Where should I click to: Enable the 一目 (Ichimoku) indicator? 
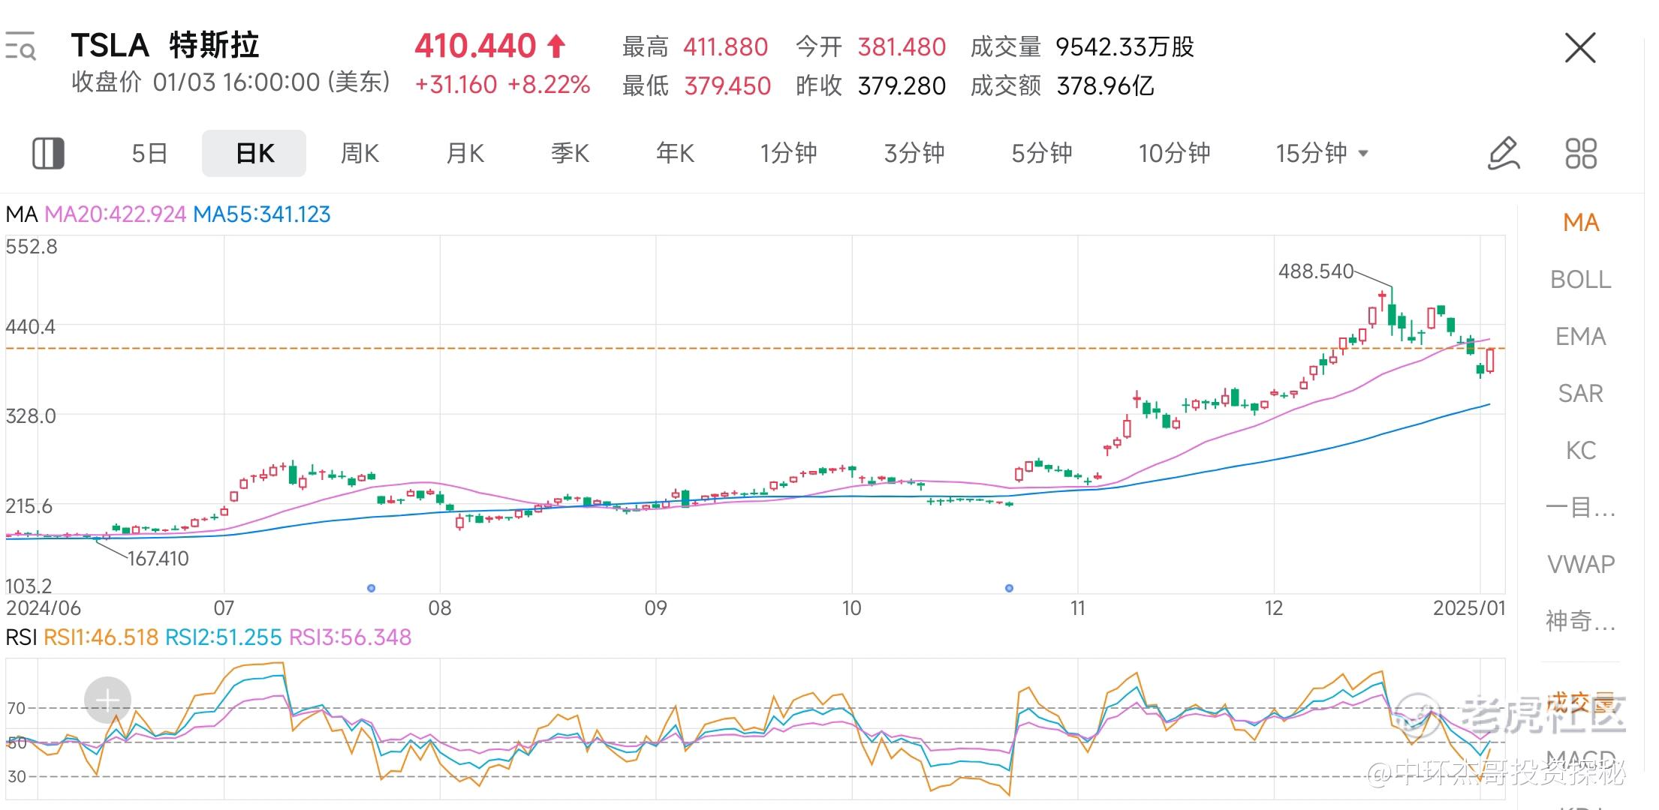[1581, 507]
